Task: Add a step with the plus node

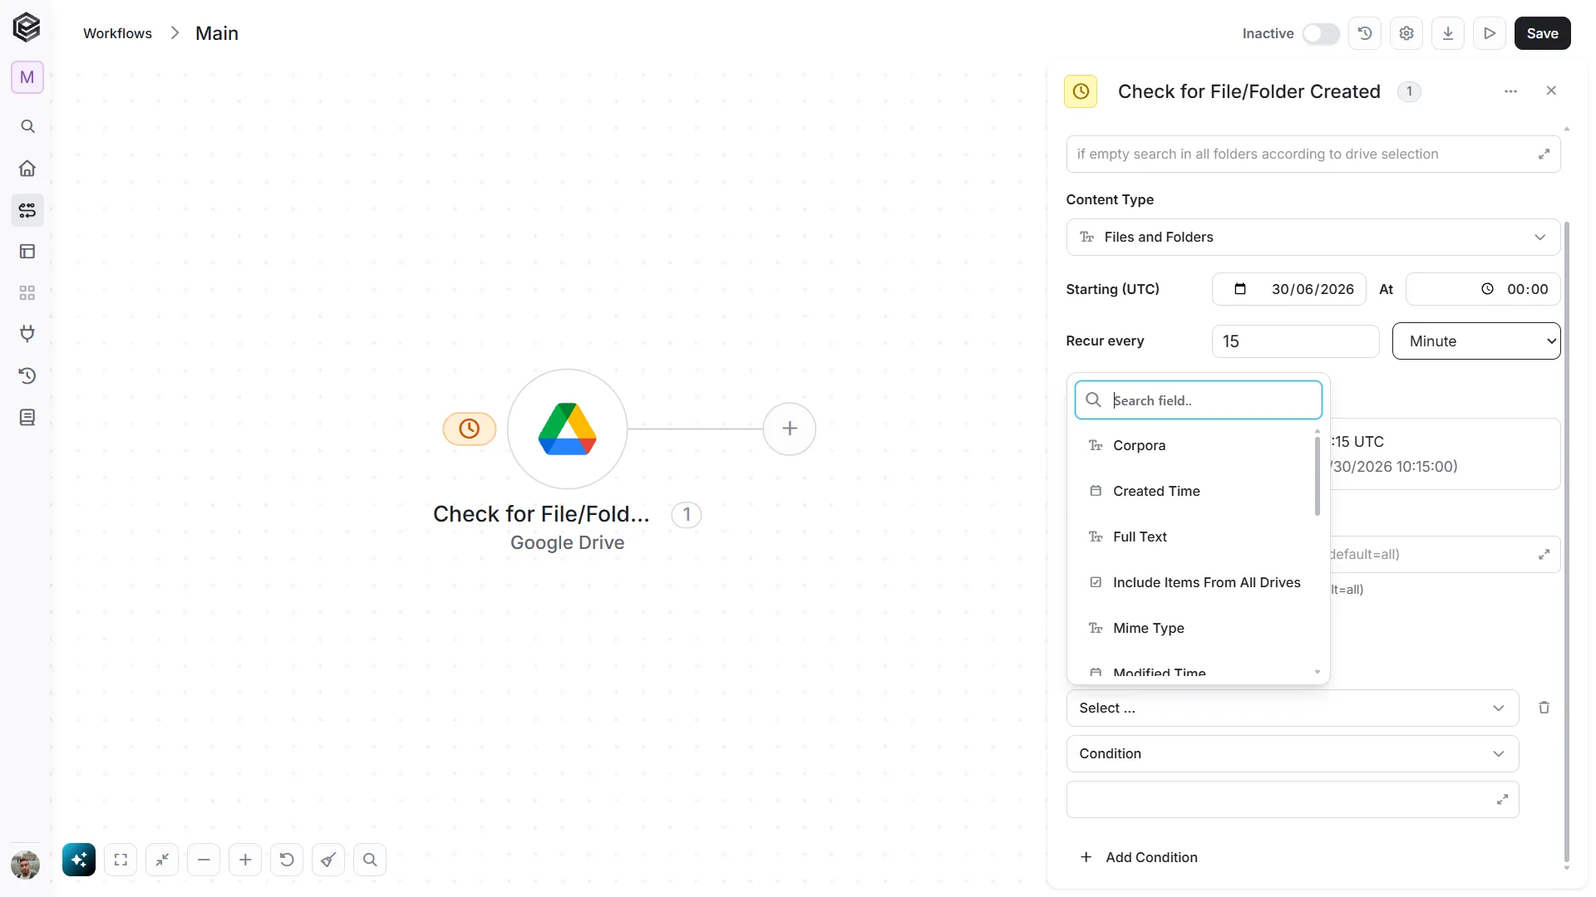Action: click(790, 429)
